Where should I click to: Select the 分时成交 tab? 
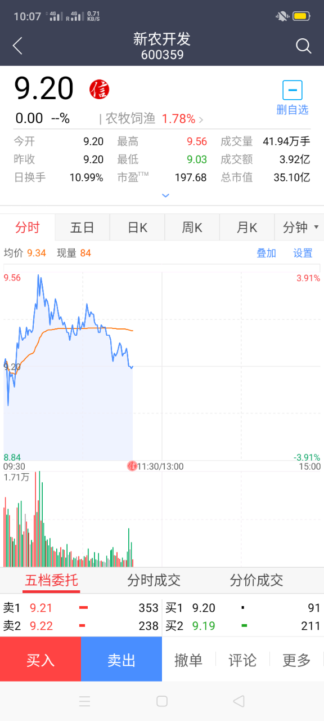pyautogui.click(x=154, y=580)
